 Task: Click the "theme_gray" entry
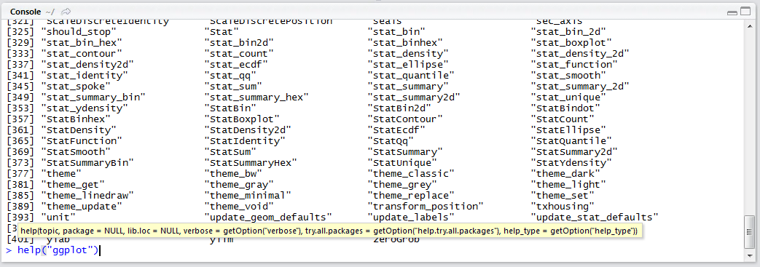click(239, 184)
